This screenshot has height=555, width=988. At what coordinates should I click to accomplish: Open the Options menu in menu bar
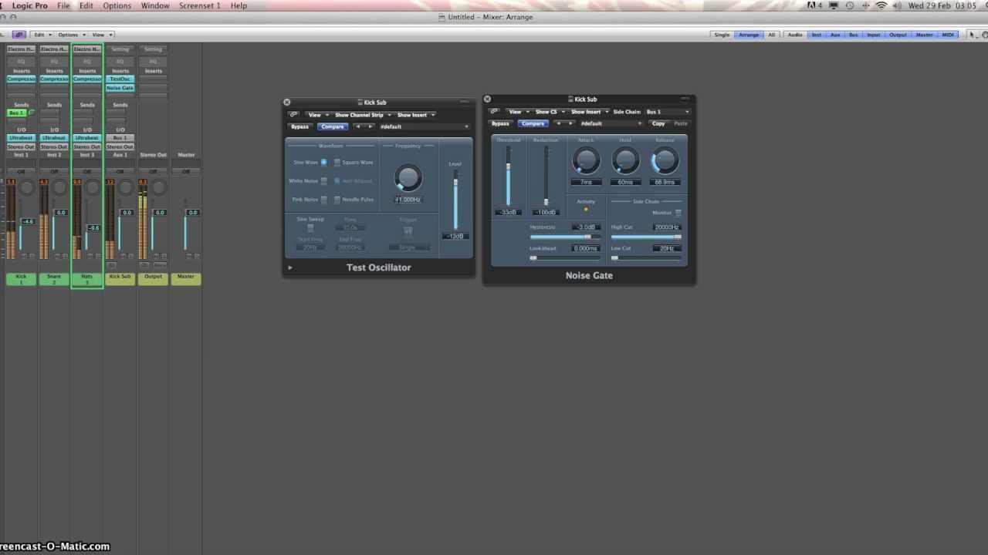coord(117,5)
